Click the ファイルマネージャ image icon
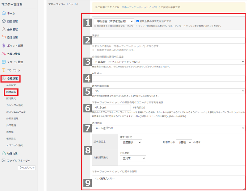This screenshot has width=247, height=191. 4,160
